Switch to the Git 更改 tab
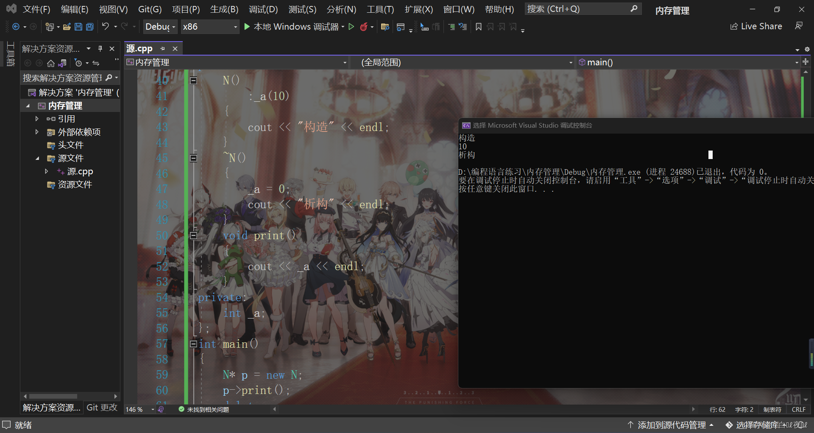Screen dimensions: 814x433 (102, 408)
